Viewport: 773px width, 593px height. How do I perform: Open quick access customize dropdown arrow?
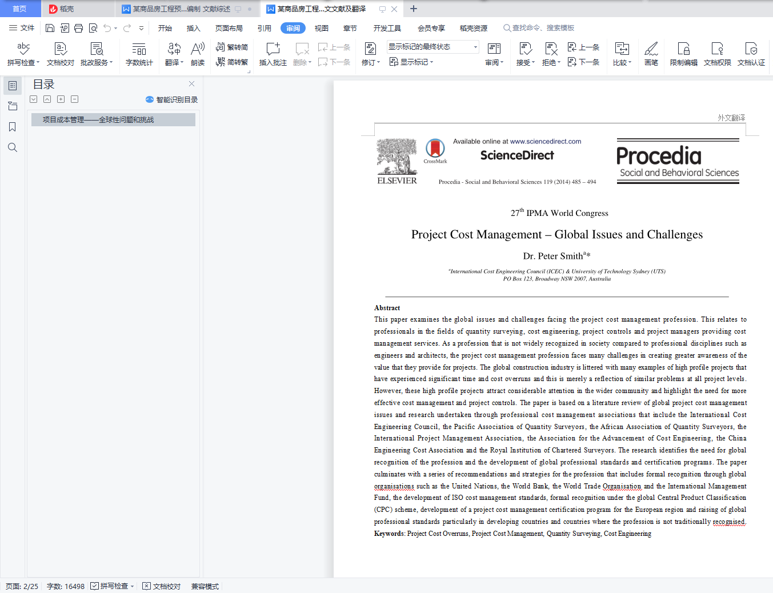[x=141, y=28]
